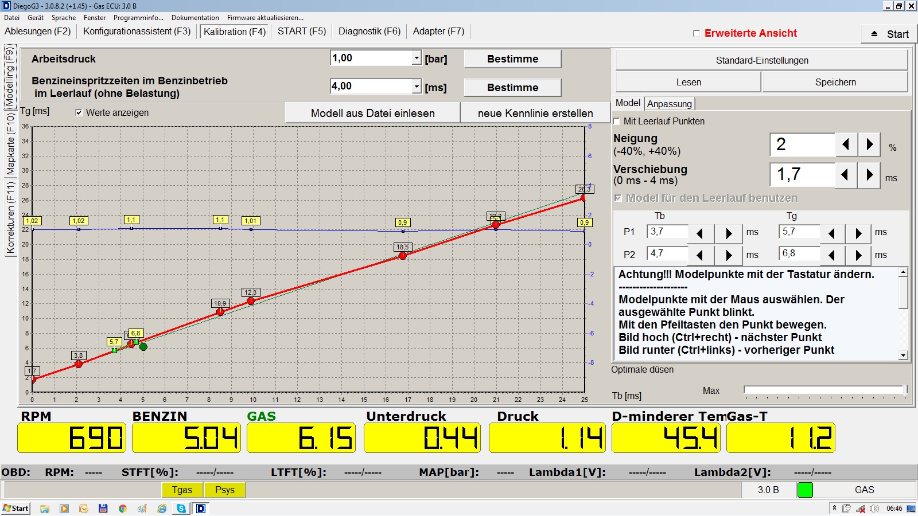The image size is (918, 516).
Task: Click the Start eject button
Action: 889,34
